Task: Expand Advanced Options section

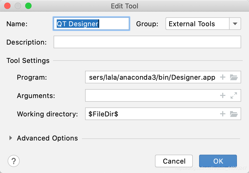Action: [x=11, y=138]
